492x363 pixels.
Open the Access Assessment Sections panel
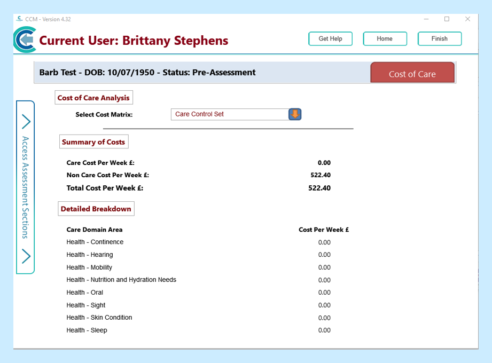(x=25, y=187)
